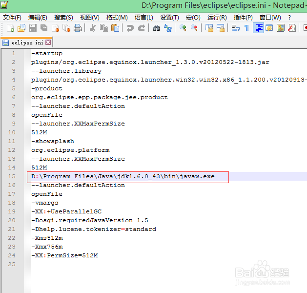Viewport: 307px width, 293px height.
Task: Click the -showsplash line
Action: (x=53, y=141)
